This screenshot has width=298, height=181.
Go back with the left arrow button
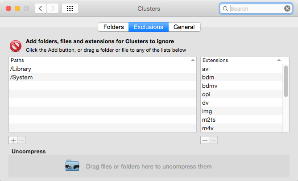click(x=41, y=8)
